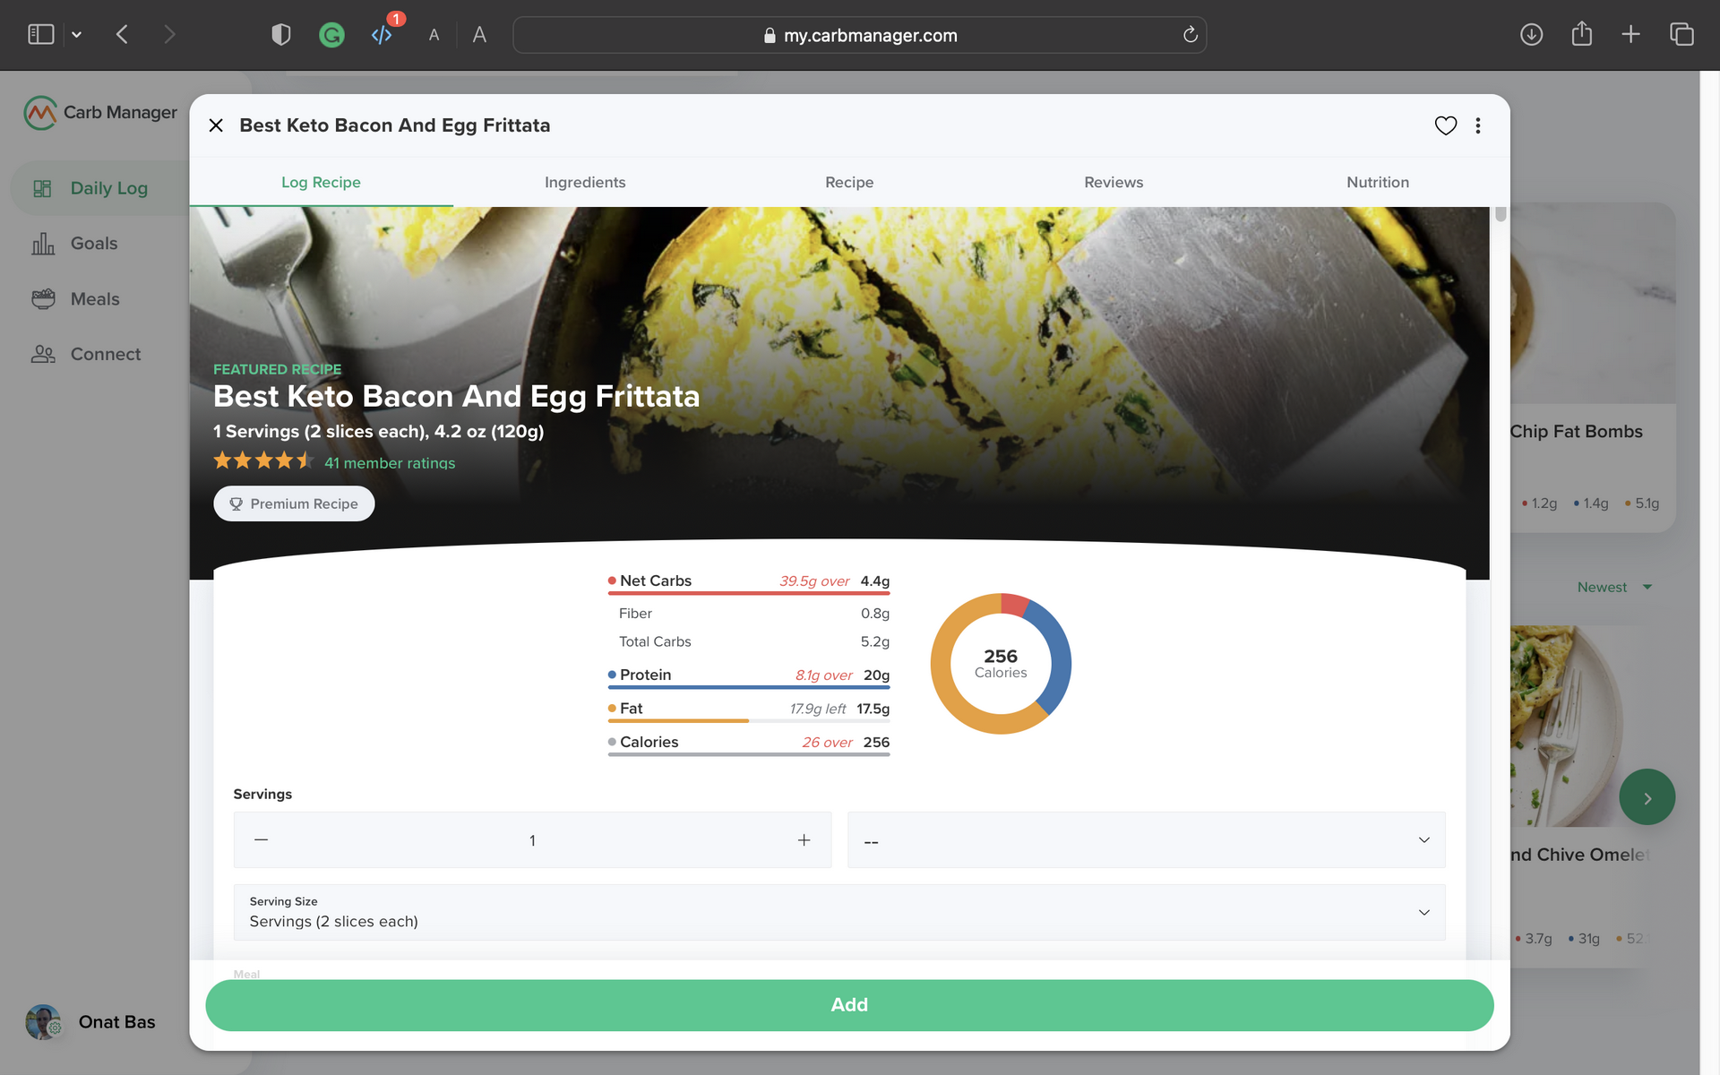Show the tab overview icon
Screen dimensions: 1720x1075
[x=1681, y=35]
